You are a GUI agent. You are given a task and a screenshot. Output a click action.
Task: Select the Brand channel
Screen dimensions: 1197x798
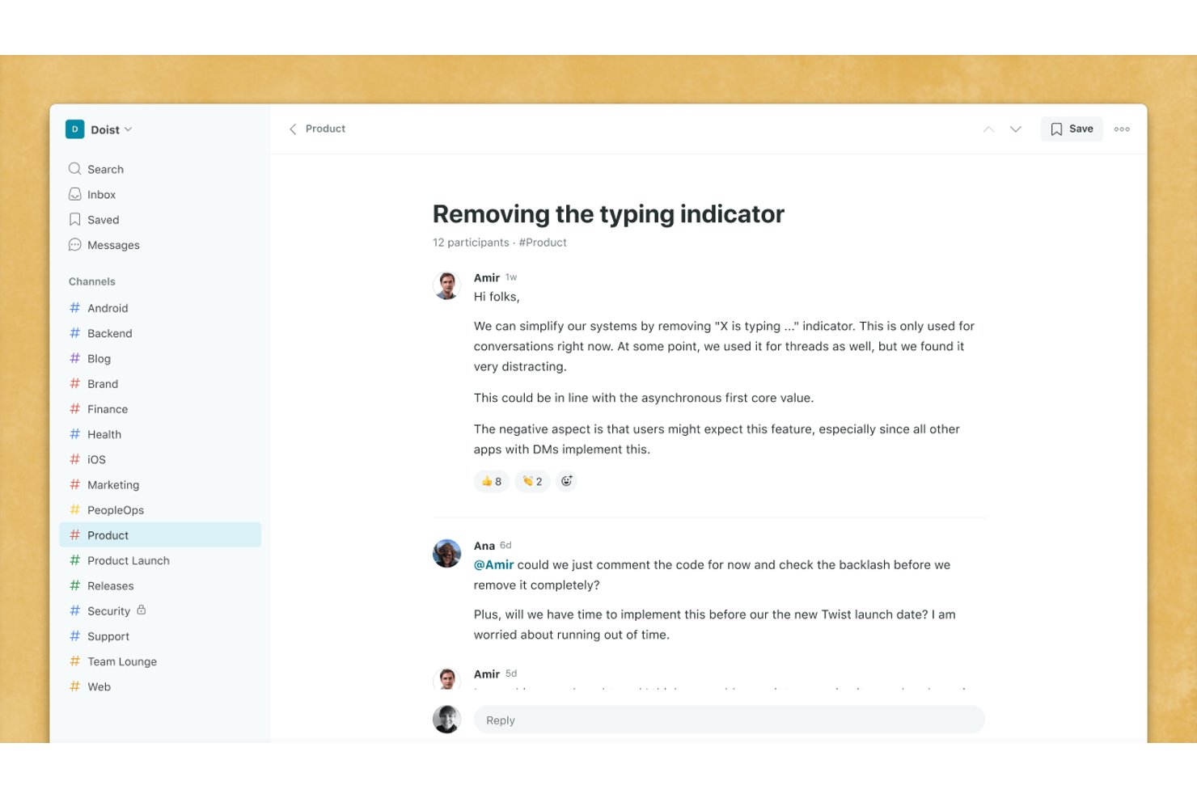(160, 384)
